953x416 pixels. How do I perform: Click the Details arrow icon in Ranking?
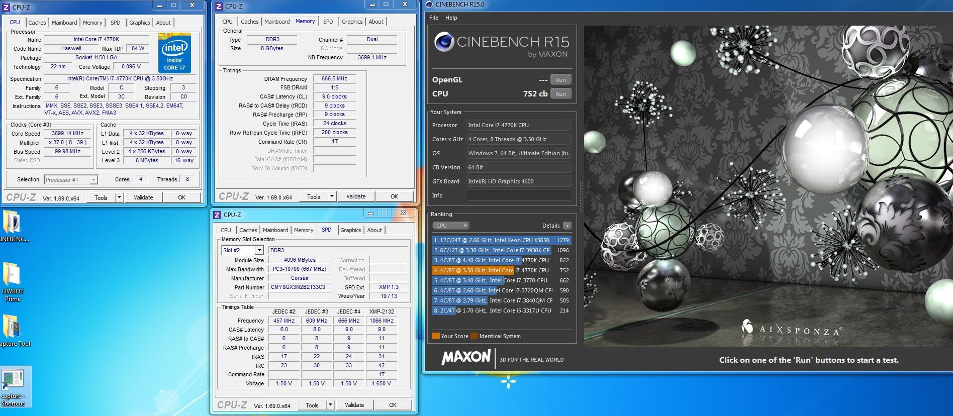point(567,226)
